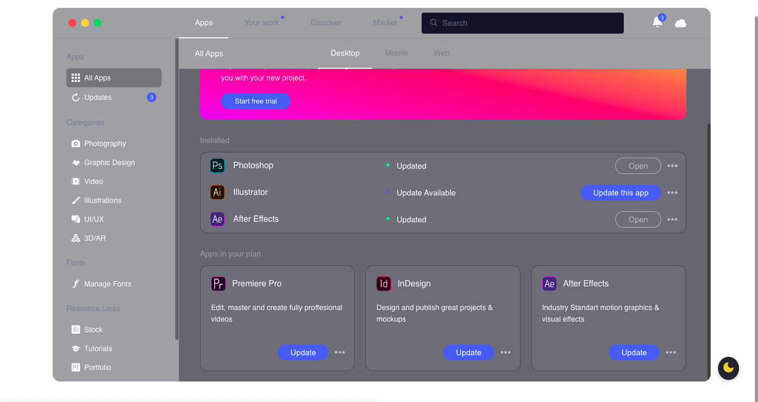This screenshot has height=402, width=758.
Task: Open more options for Photoshop row
Action: 672,166
